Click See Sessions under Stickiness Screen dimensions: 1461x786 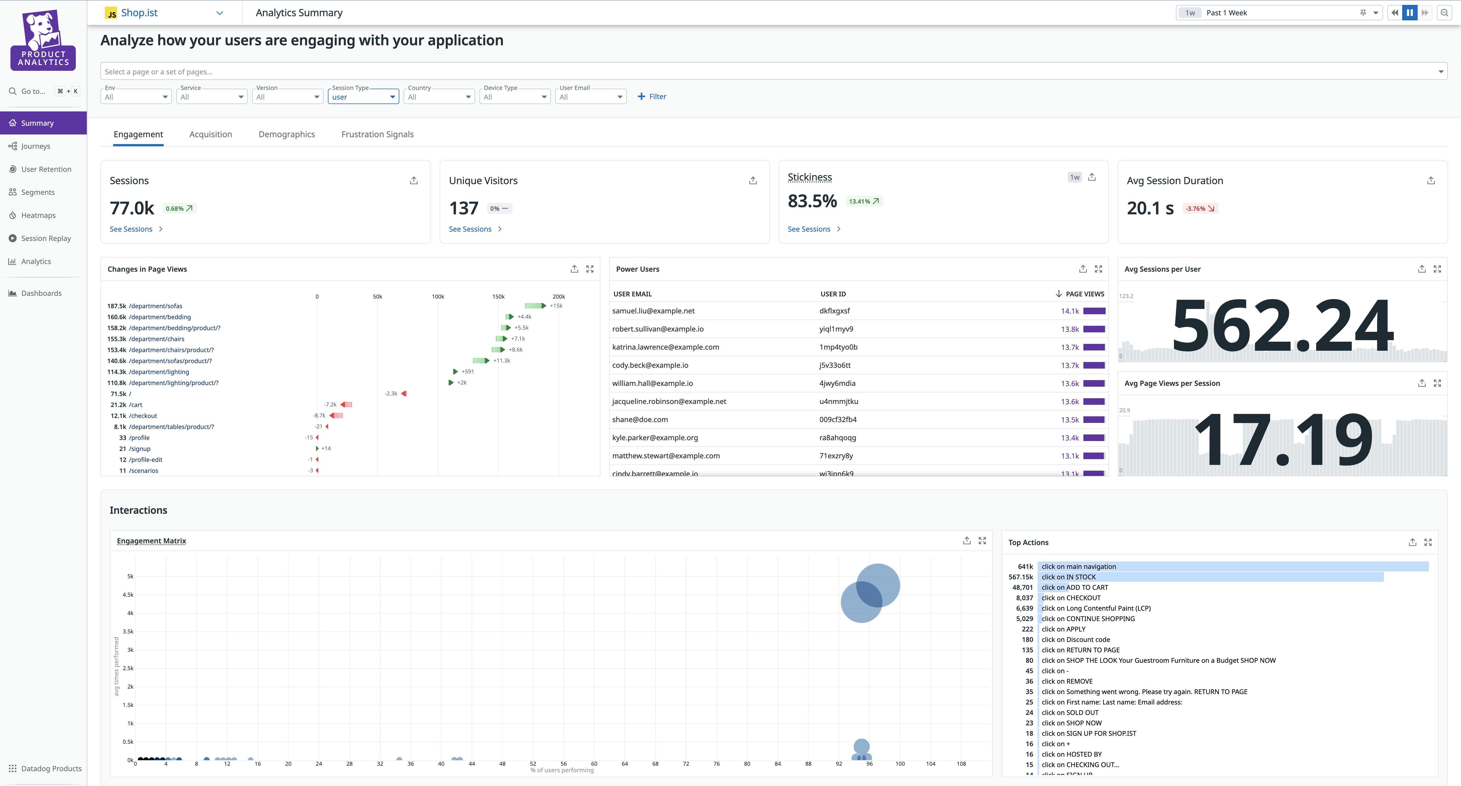(810, 229)
